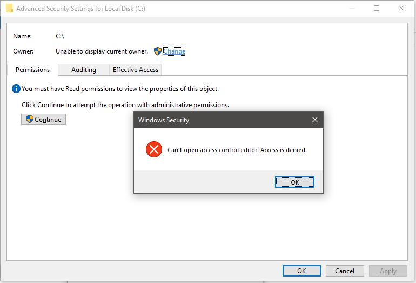Viewport: 416px width, 283px height.
Task: Close the Windows Security dialog with X
Action: pos(315,120)
